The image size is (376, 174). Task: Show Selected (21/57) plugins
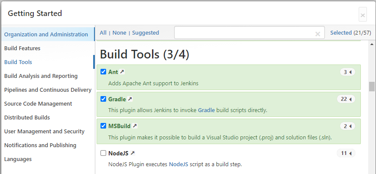350,32
